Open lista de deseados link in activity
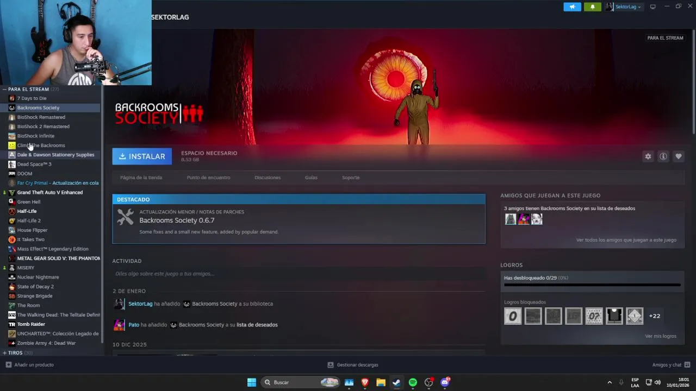 (257, 325)
